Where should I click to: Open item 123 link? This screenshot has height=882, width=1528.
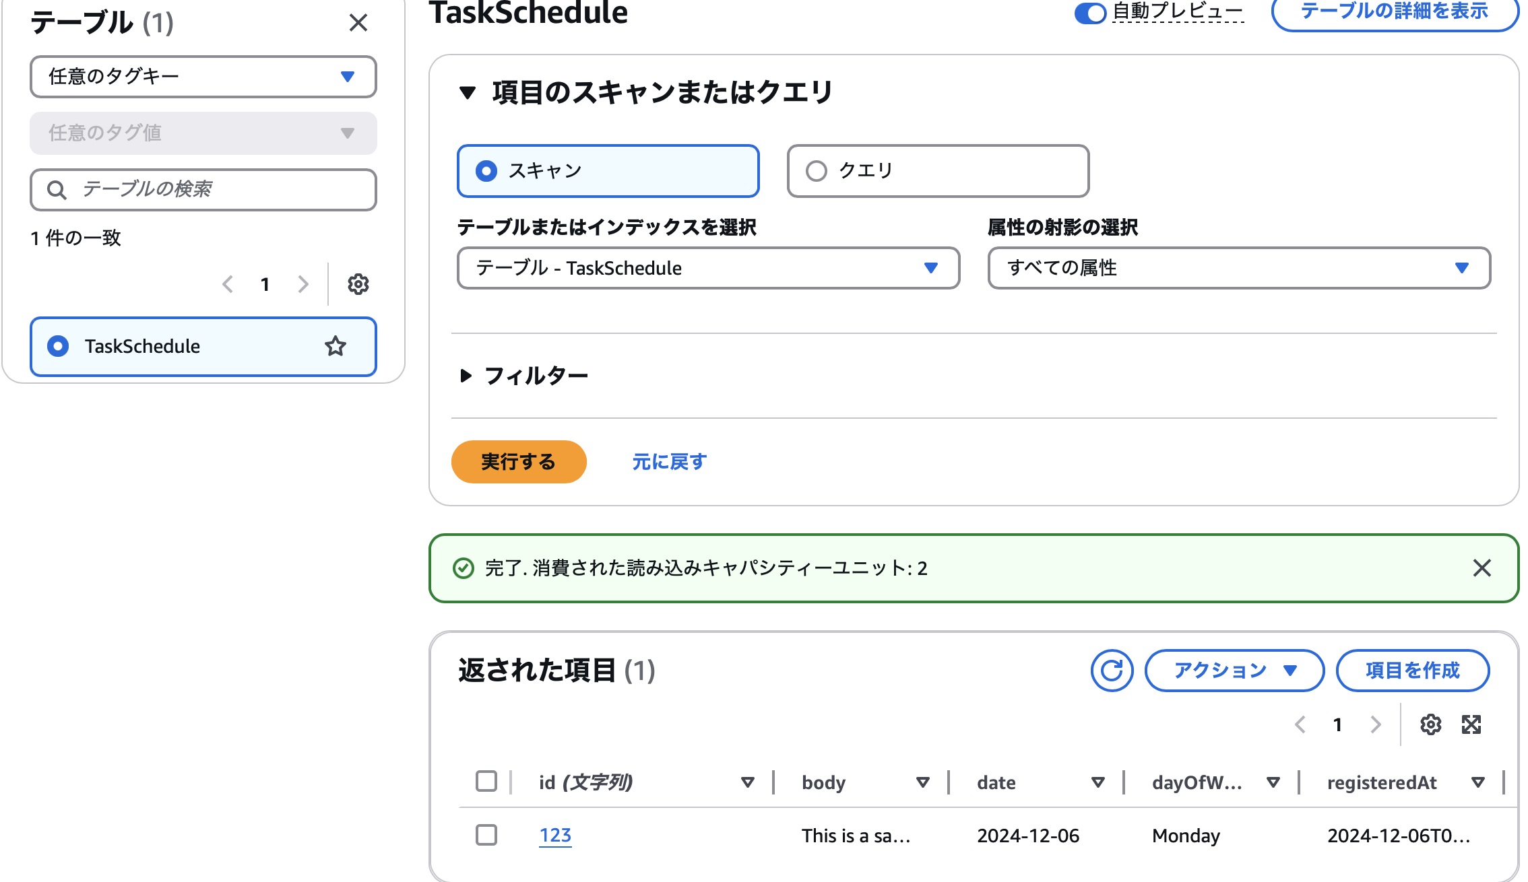[x=555, y=835]
